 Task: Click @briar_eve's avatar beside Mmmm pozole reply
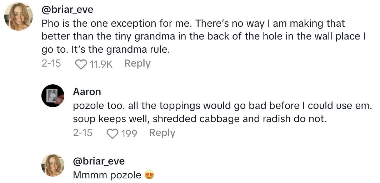coord(53,165)
